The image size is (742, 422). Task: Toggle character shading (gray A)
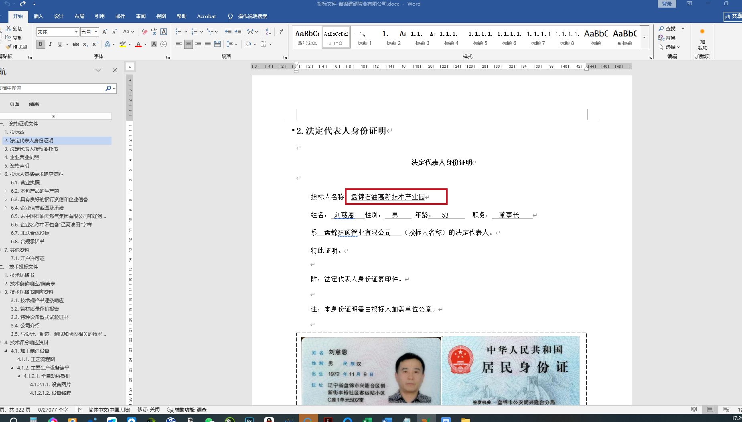tap(154, 44)
